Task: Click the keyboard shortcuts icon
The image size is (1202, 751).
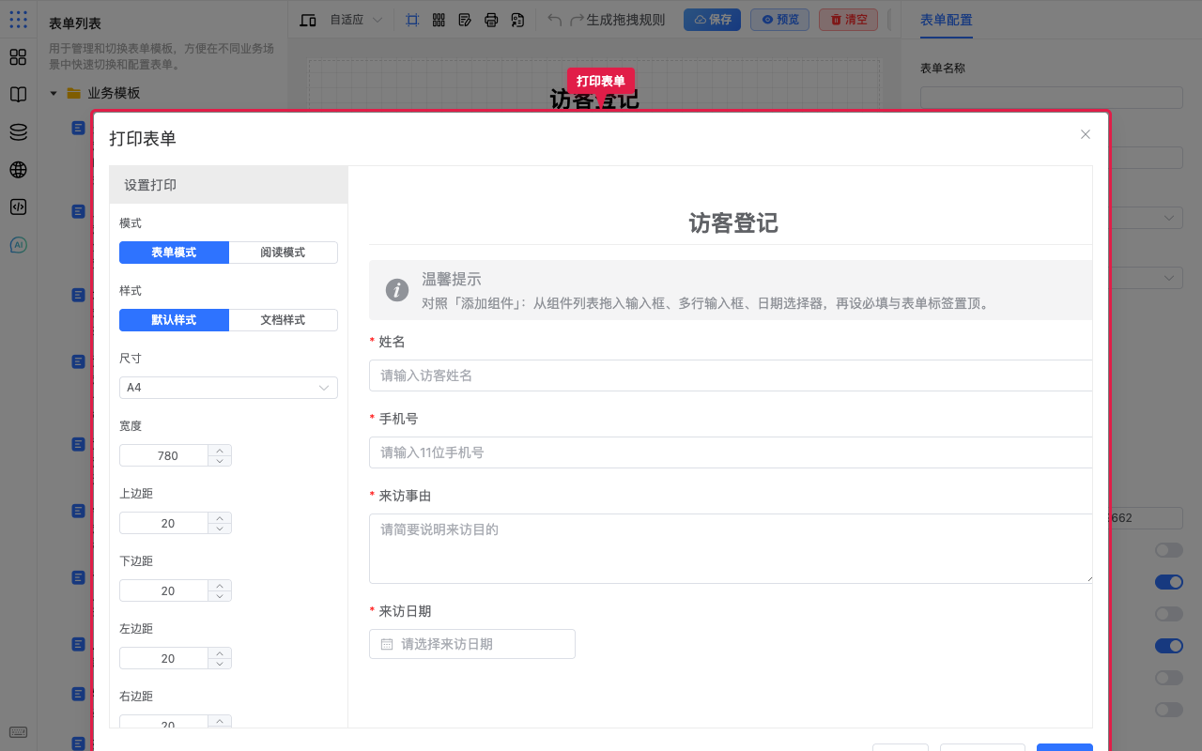Action: tap(18, 732)
